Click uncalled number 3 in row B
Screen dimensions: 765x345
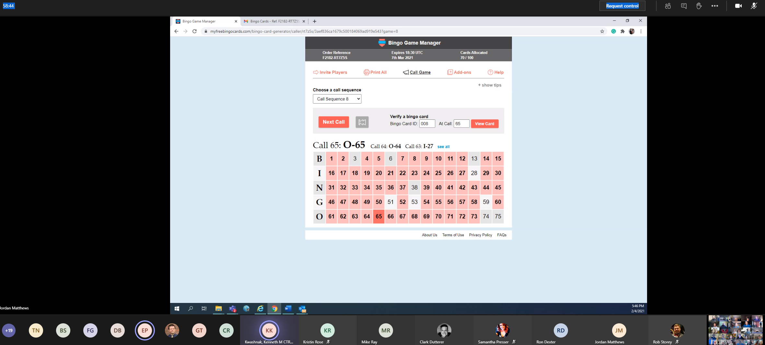tap(355, 159)
